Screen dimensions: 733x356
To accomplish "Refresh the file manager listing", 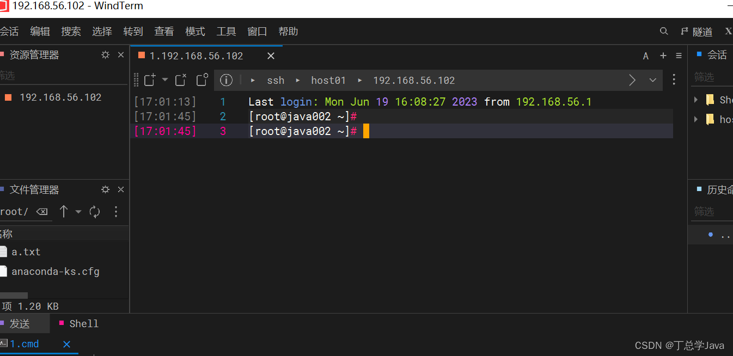I will [95, 212].
